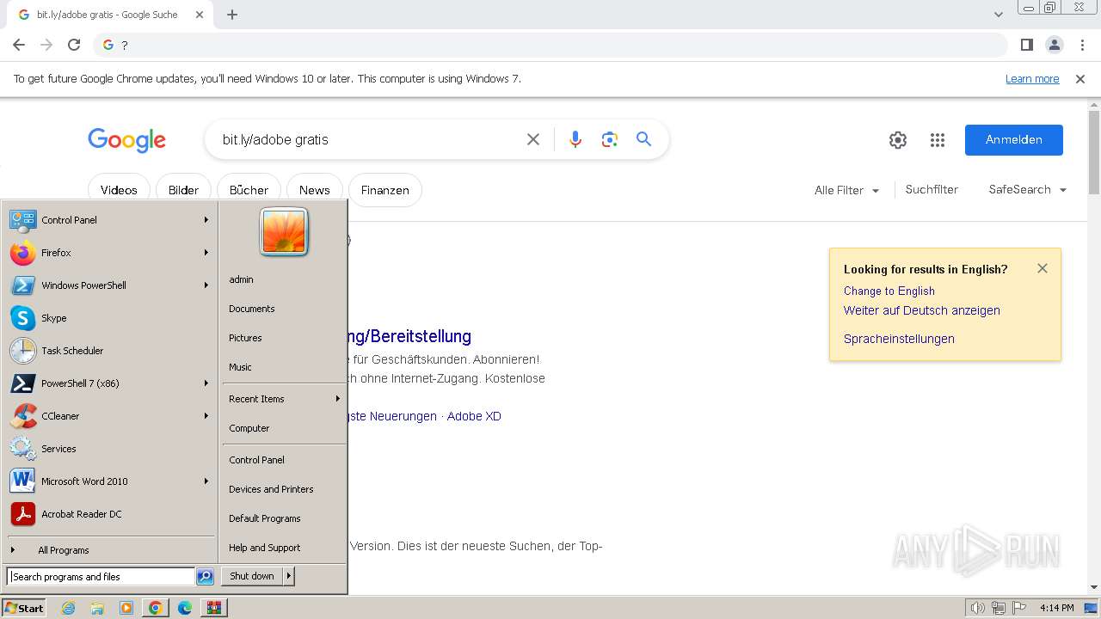Screen dimensions: 1101x619
Task: Clear the Google search box text
Action: click(533, 139)
